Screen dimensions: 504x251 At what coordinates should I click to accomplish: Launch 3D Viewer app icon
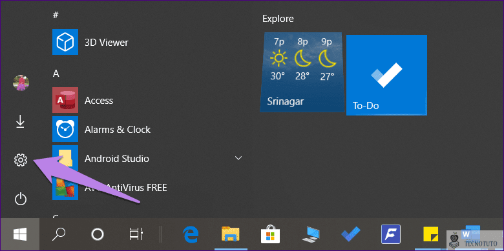pos(65,42)
